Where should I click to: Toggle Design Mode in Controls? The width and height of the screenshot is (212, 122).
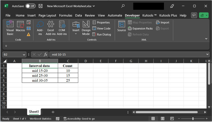[x=86, y=28]
